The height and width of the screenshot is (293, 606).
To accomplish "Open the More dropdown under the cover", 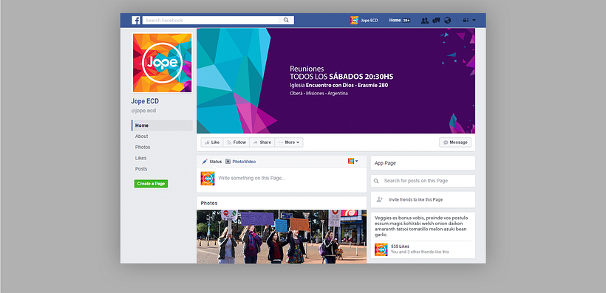I will [289, 142].
